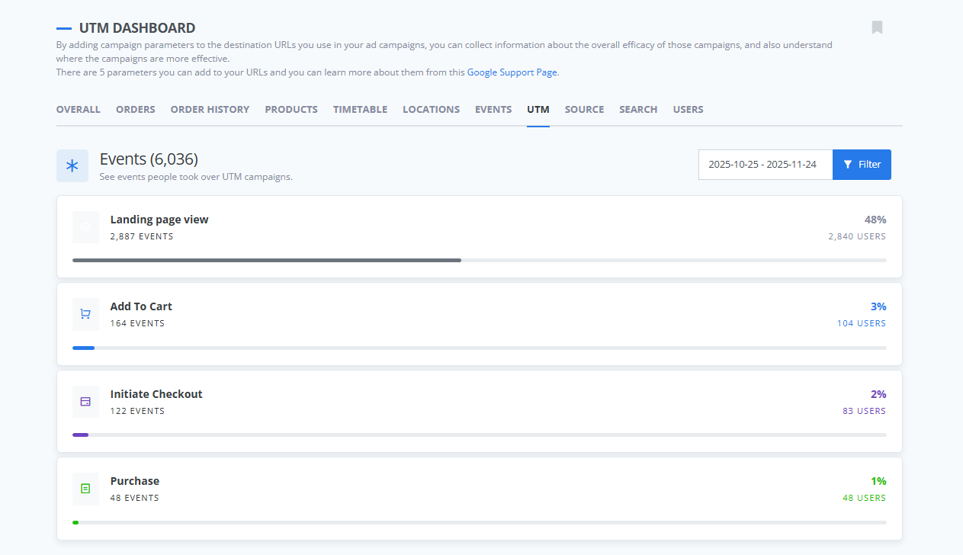Screen dimensions: 963x555
Task: Open the Users tab
Action: tap(688, 110)
